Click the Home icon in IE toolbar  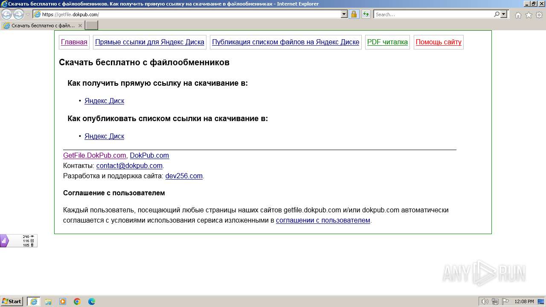tap(518, 15)
